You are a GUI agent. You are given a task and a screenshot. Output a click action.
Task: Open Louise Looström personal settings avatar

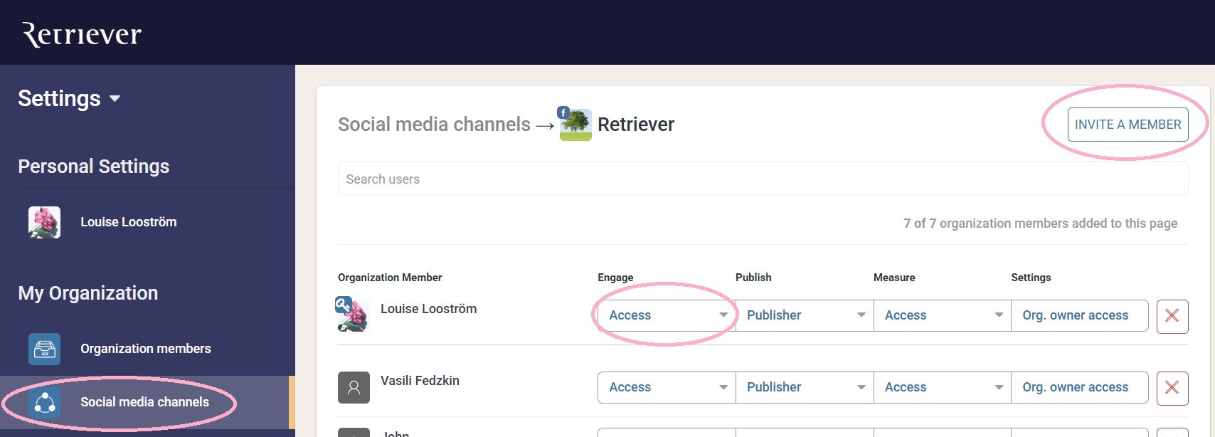pyautogui.click(x=44, y=222)
